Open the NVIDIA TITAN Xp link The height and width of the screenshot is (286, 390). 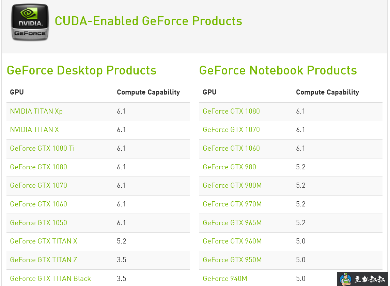[x=36, y=111]
